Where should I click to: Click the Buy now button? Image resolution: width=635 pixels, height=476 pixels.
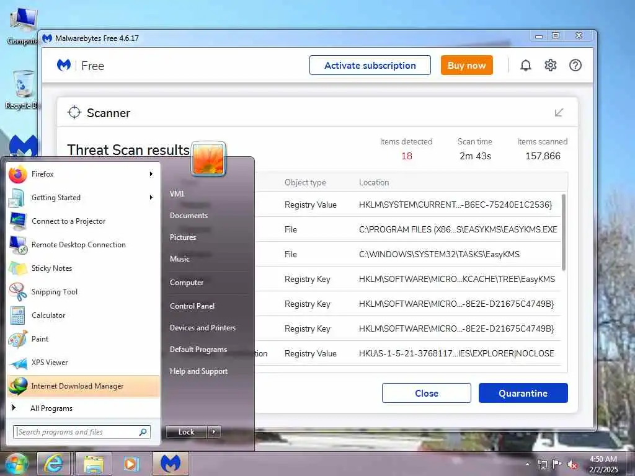point(466,65)
